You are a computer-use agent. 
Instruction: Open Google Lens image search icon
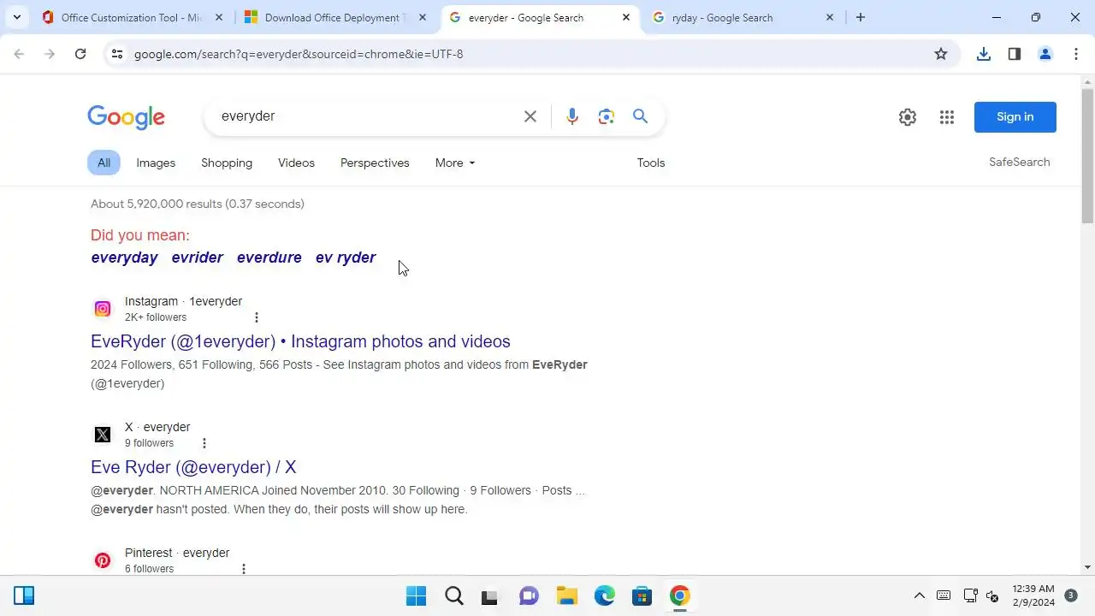(607, 116)
